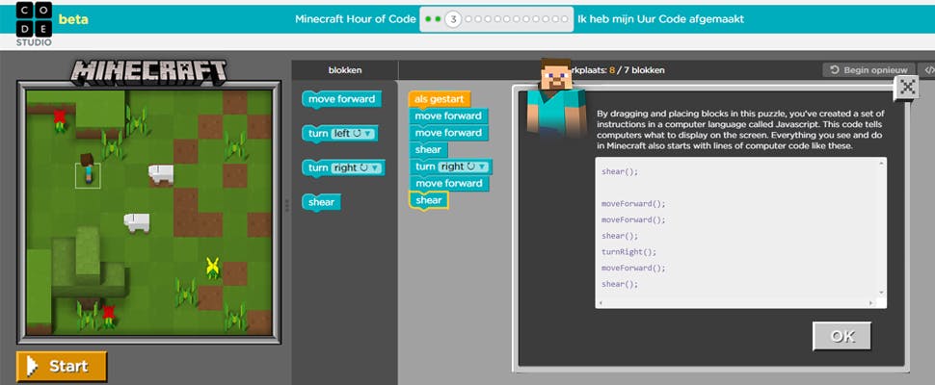Click the yellow flower on the game board
This screenshot has width=935, height=385.
tap(212, 268)
